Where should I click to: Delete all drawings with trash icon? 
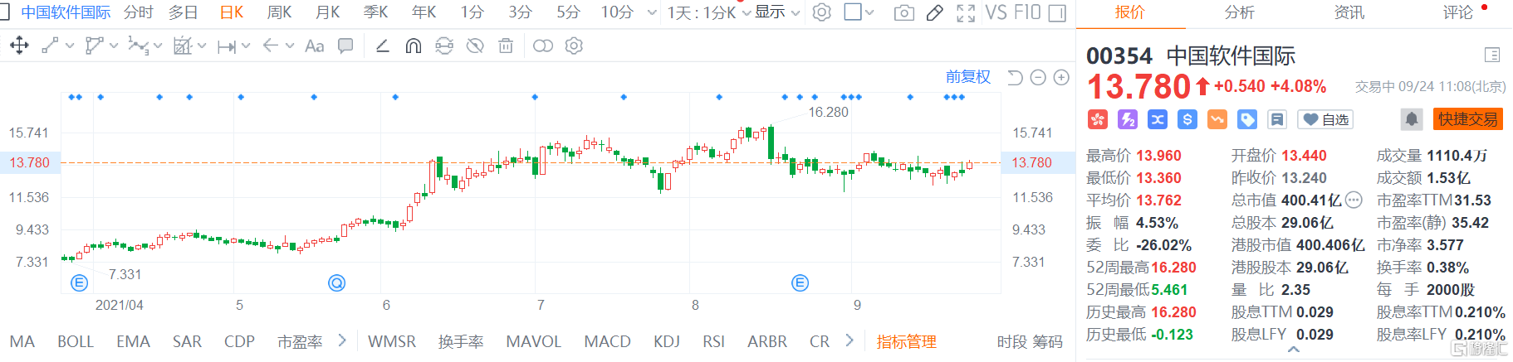(505, 46)
